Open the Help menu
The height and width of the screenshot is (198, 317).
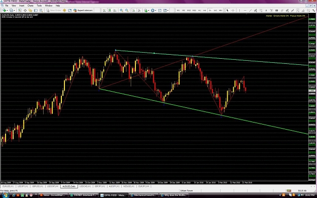tap(58, 6)
